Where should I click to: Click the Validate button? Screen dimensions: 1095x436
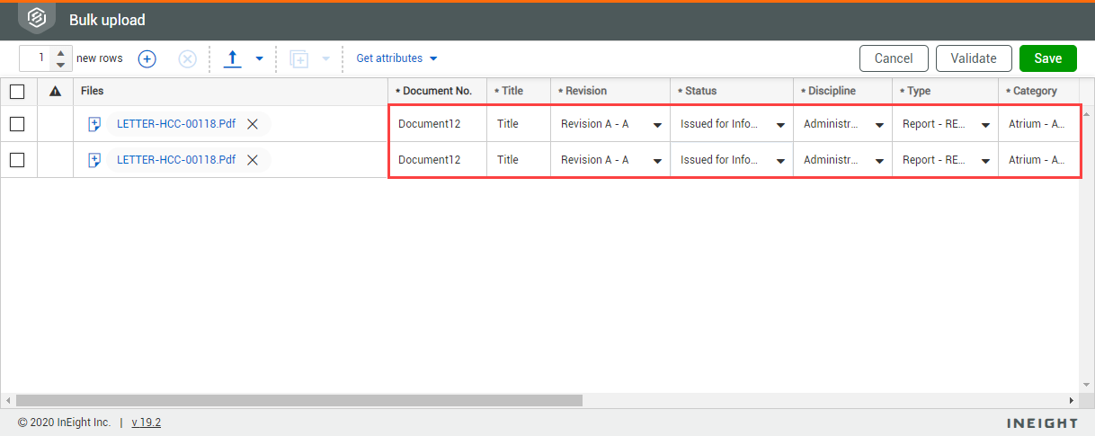974,58
